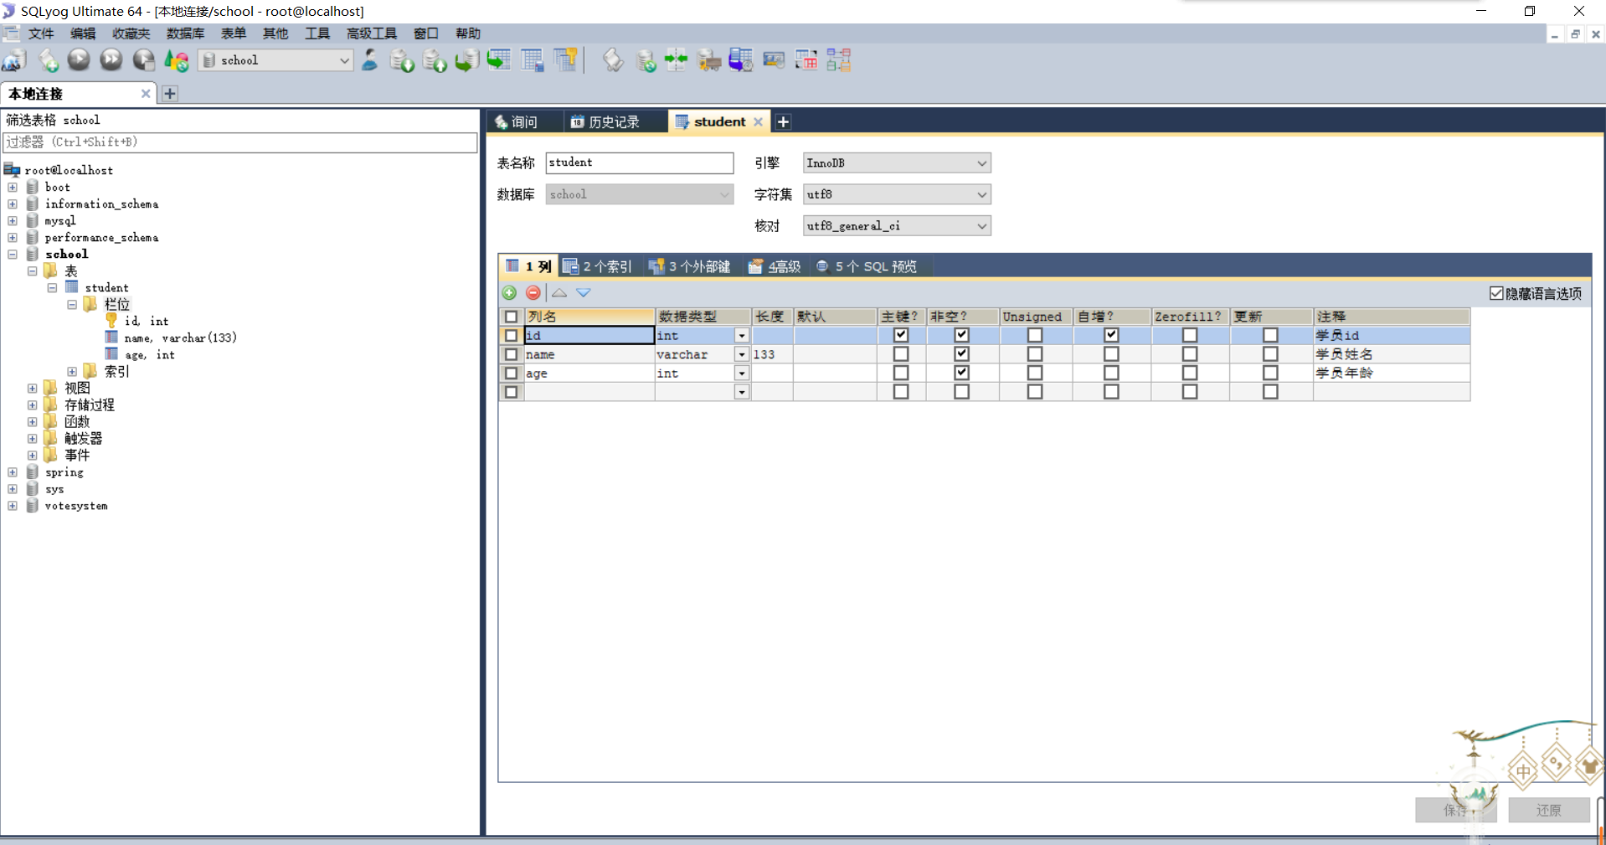
Task: Click the Schema Designer table with arrow icon
Action: click(499, 60)
